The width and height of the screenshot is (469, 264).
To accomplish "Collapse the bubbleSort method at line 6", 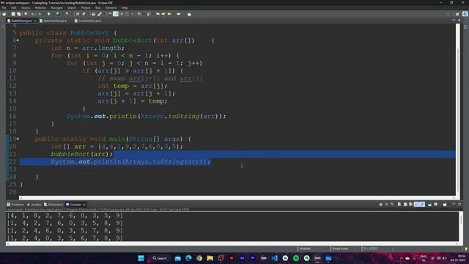I will [x=18, y=40].
